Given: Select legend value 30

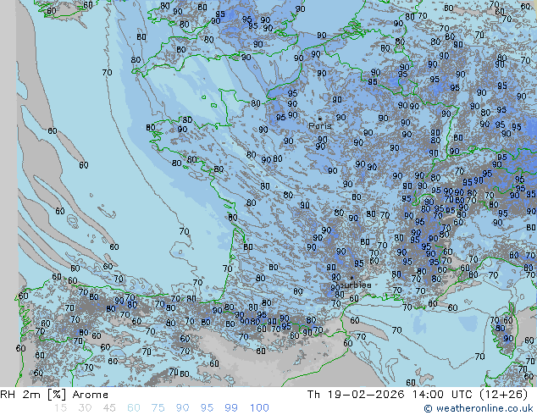Looking at the screenshot, I should (x=84, y=408).
